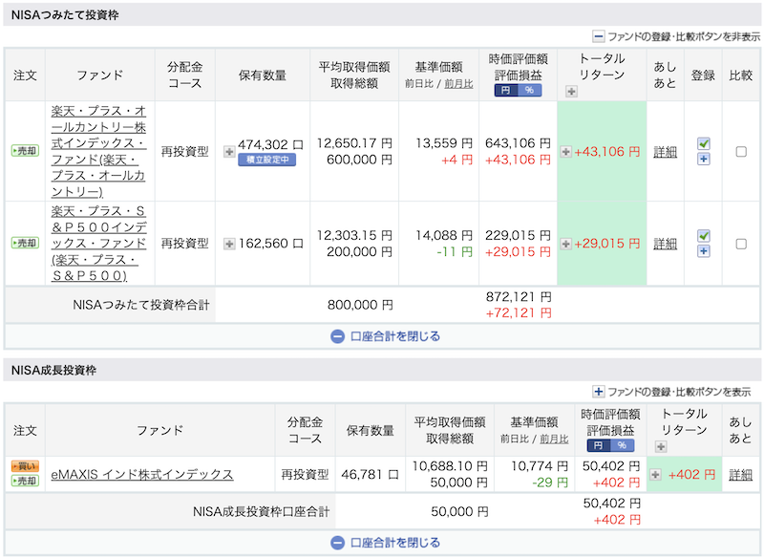This screenshot has width=764, height=558.
Task: Check 比較 checkbox for 楽天・プラス・オールカントリー row
Action: click(x=741, y=152)
